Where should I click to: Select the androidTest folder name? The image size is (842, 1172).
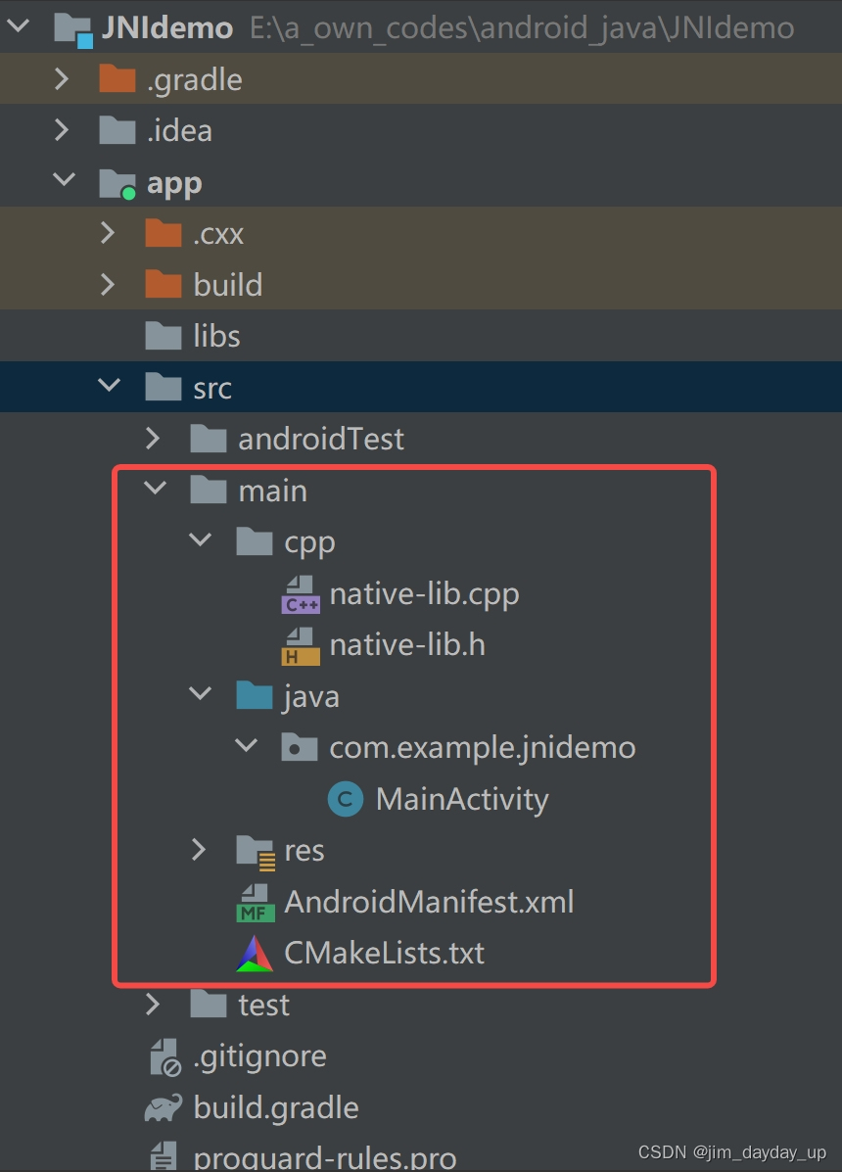[321, 439]
